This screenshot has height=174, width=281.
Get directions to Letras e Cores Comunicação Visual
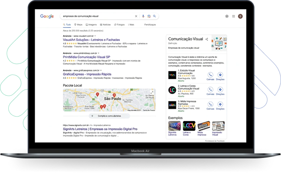pos(220,90)
